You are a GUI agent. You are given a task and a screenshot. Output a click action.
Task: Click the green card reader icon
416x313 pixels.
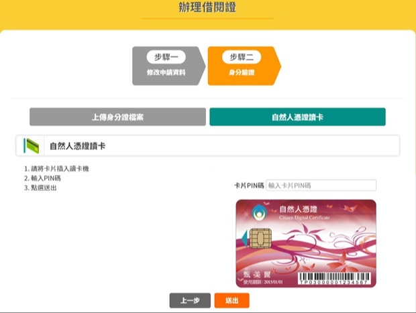31,145
